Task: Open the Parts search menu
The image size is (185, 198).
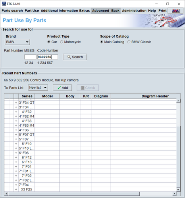Action: 12,11
